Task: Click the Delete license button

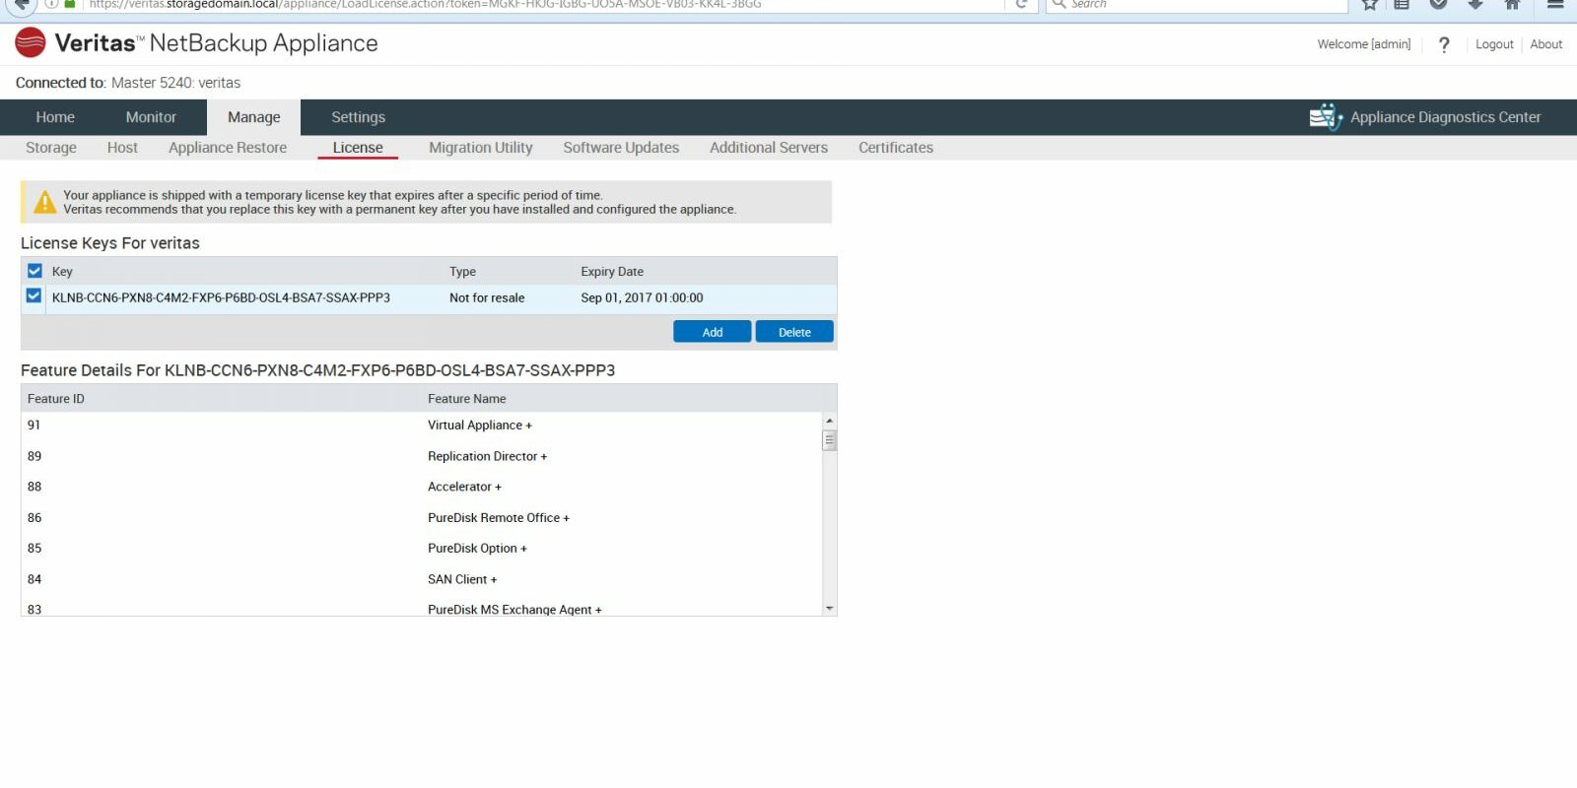Action: 794,332
